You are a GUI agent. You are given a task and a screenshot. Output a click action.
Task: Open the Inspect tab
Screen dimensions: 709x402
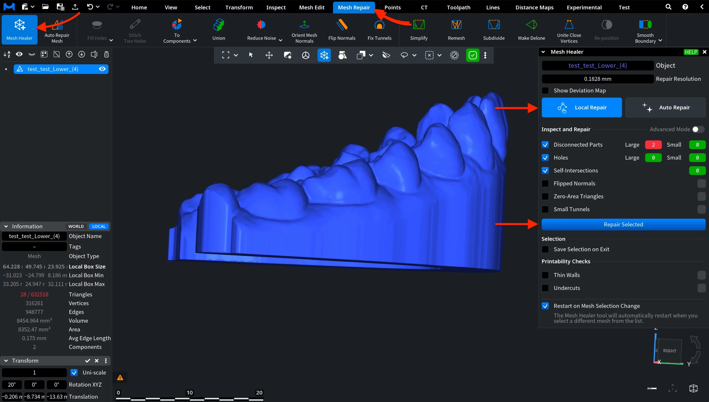pyautogui.click(x=276, y=7)
